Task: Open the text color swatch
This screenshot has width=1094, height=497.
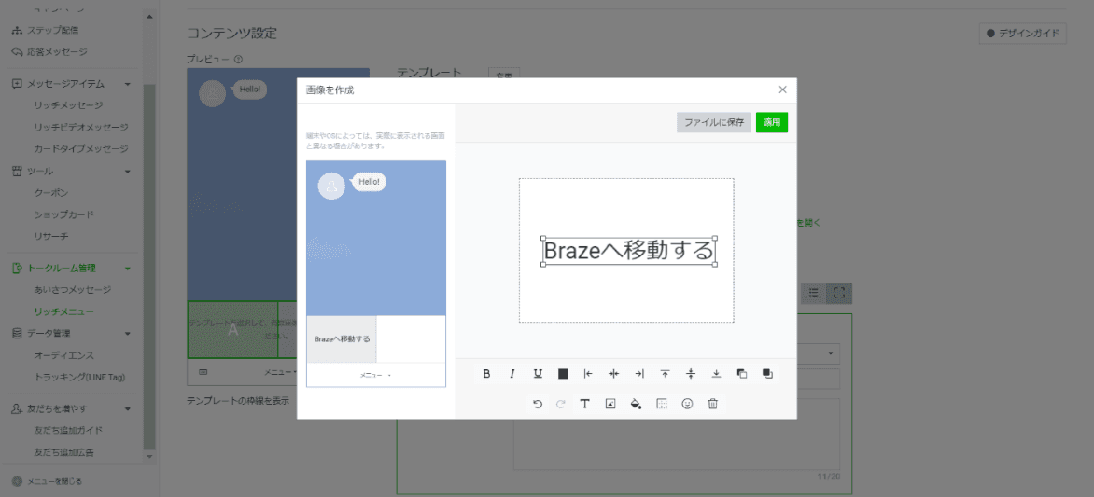Action: click(563, 374)
